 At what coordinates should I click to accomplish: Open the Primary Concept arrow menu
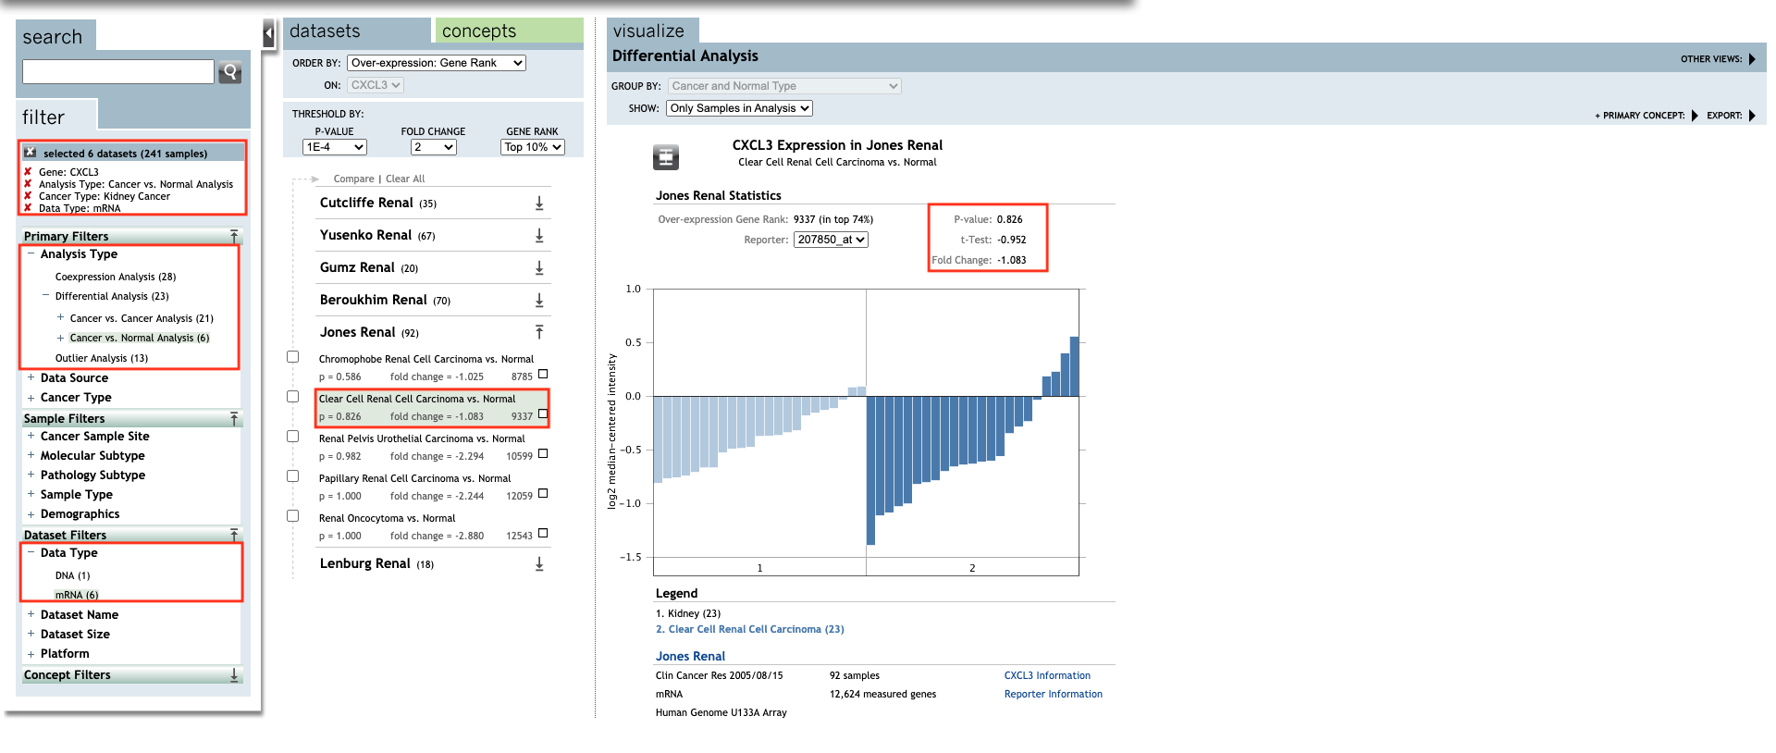[1695, 116]
